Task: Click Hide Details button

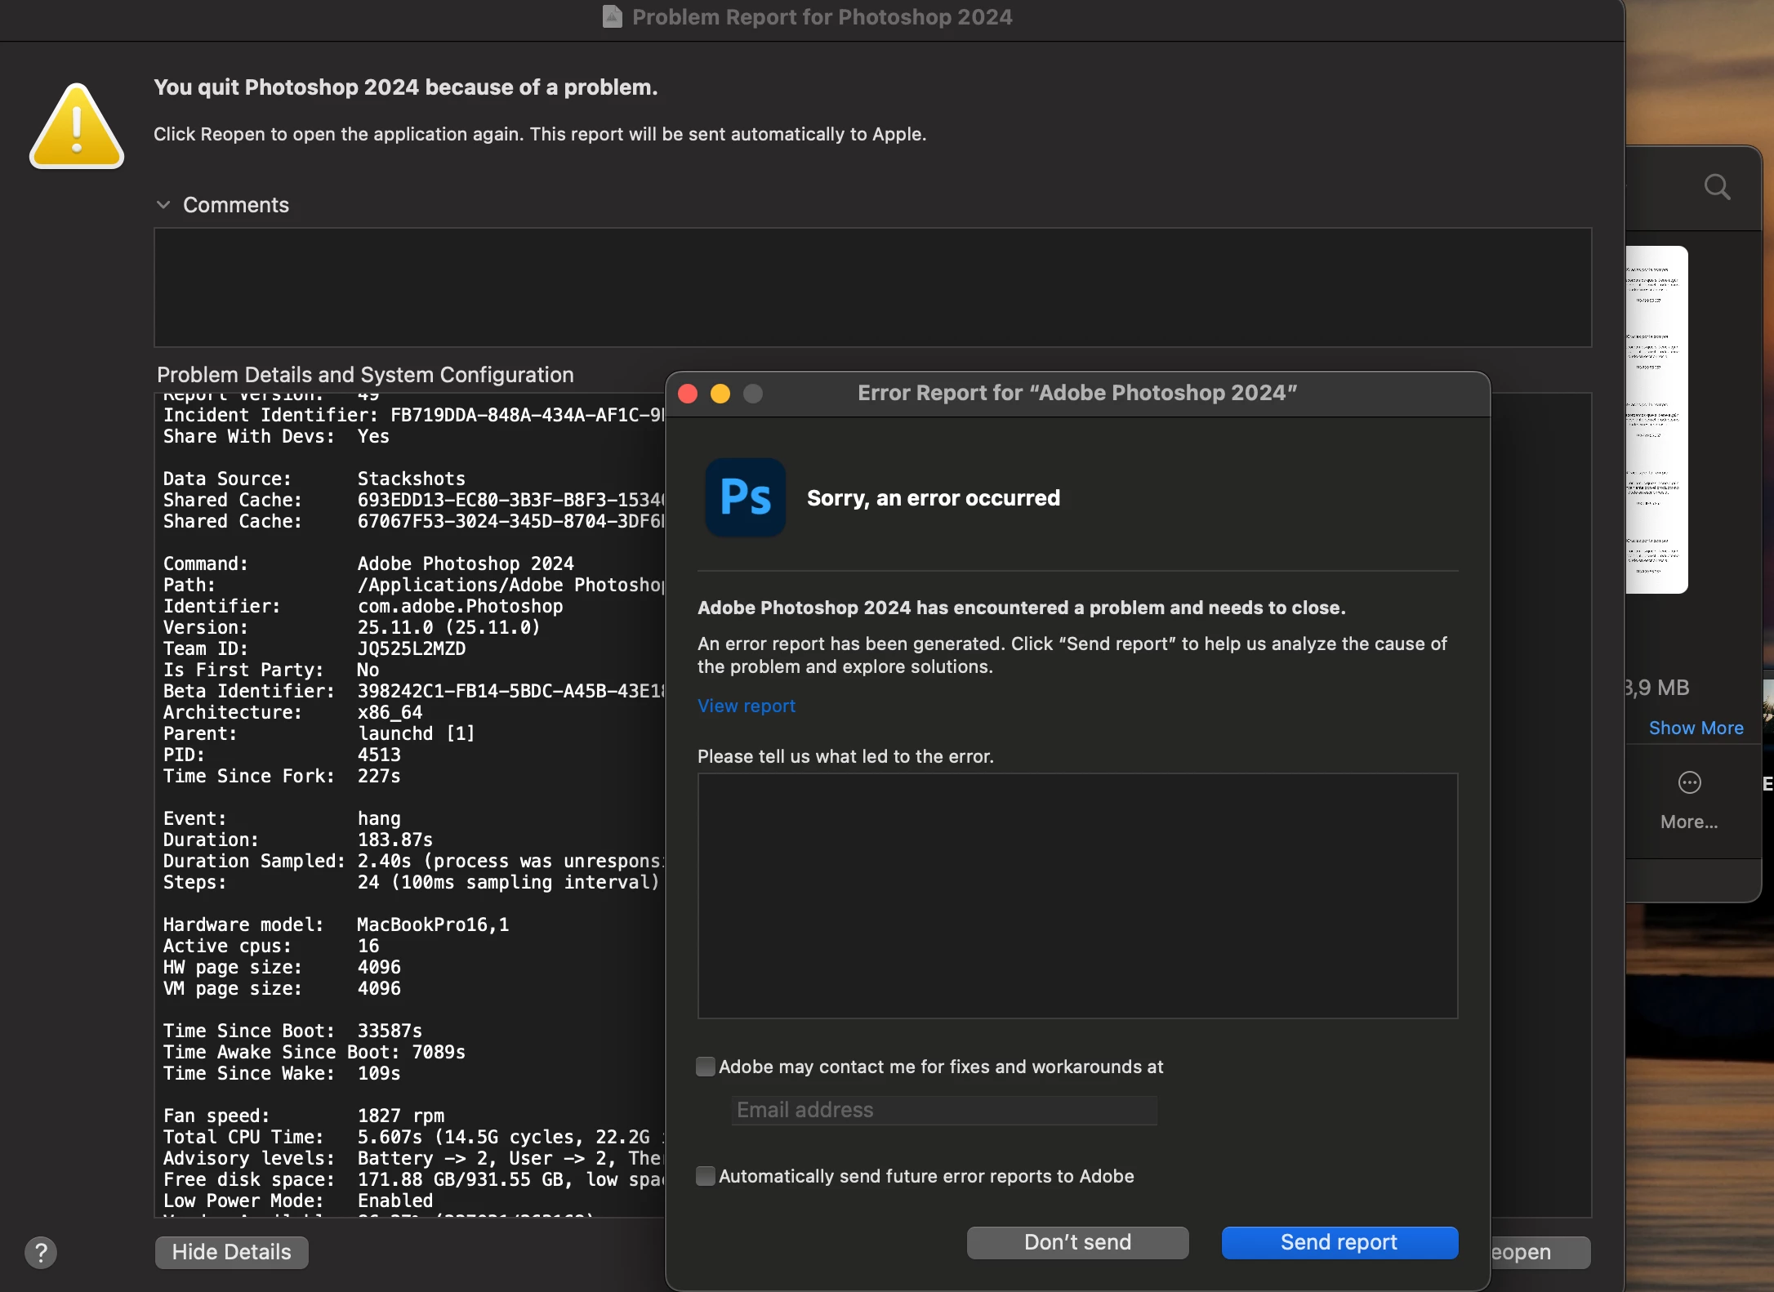Action: (x=231, y=1252)
